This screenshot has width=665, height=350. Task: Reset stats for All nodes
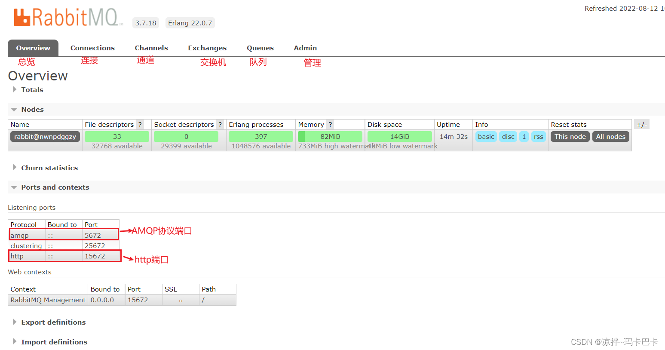click(611, 137)
